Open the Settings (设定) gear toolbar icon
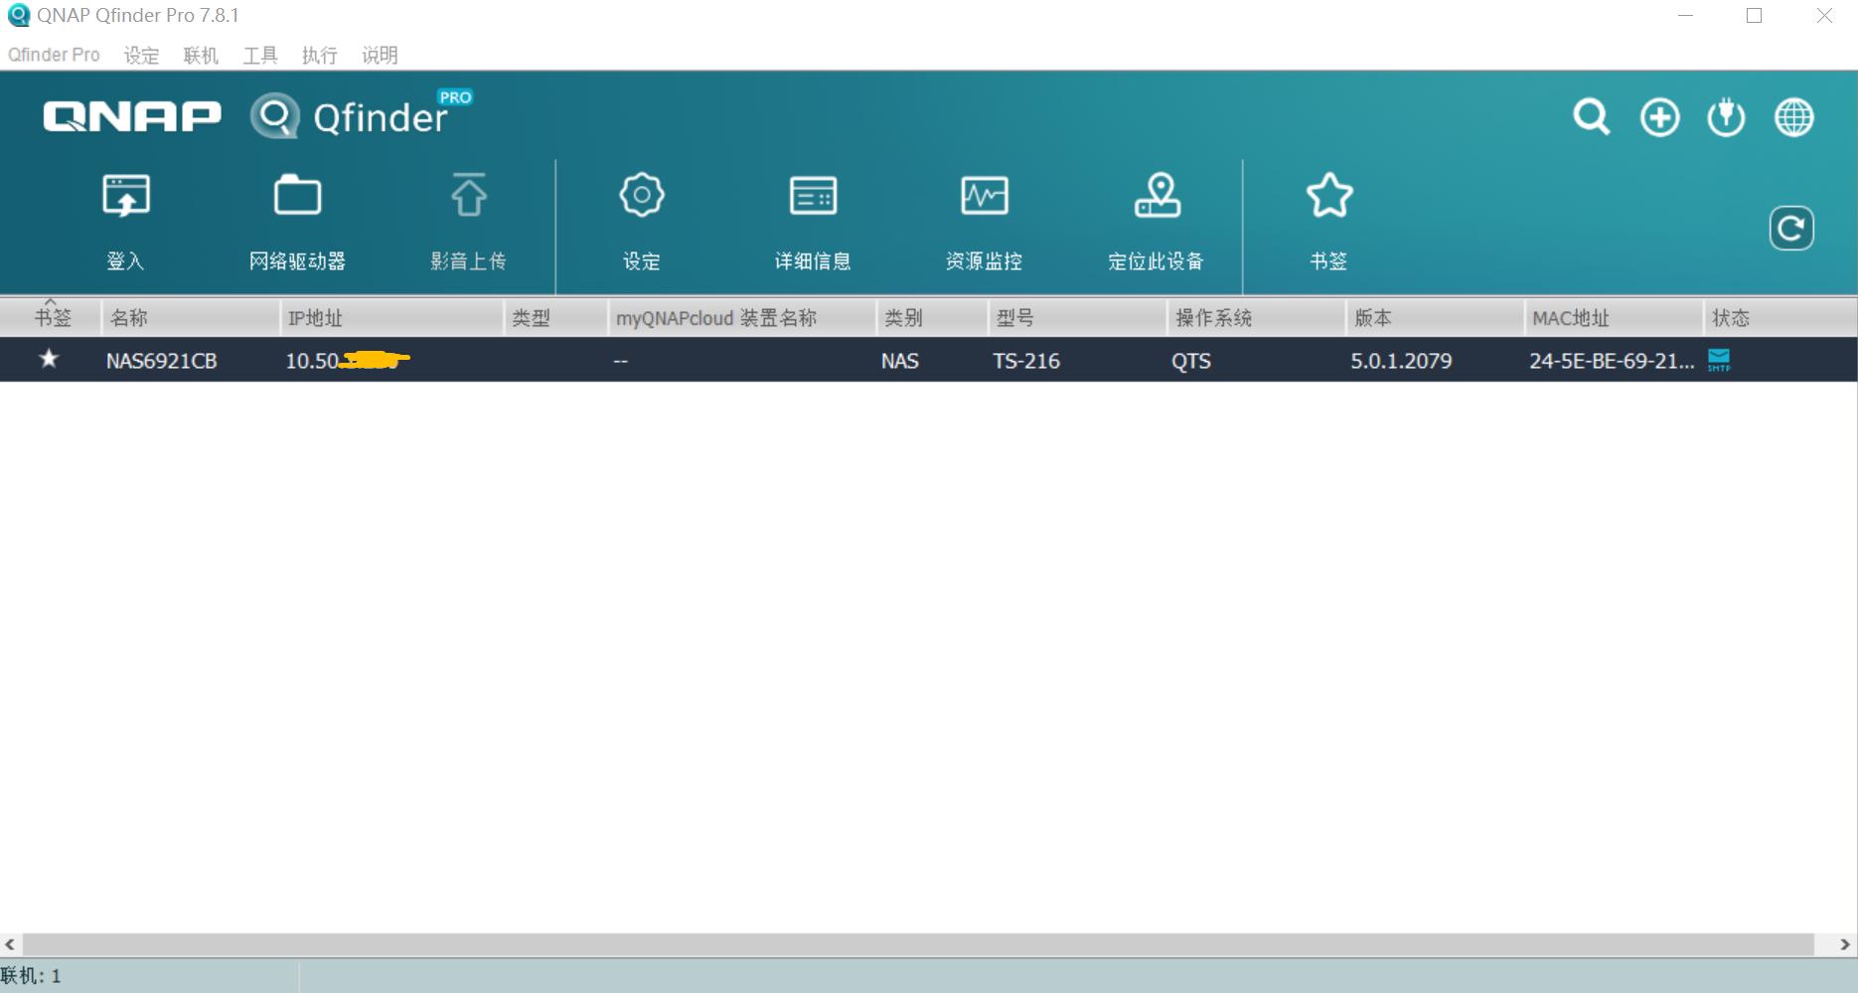This screenshot has width=1858, height=993. point(641,195)
